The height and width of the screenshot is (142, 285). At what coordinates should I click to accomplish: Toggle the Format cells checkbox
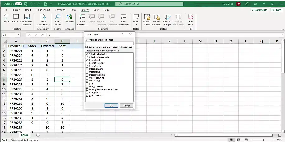87,60
